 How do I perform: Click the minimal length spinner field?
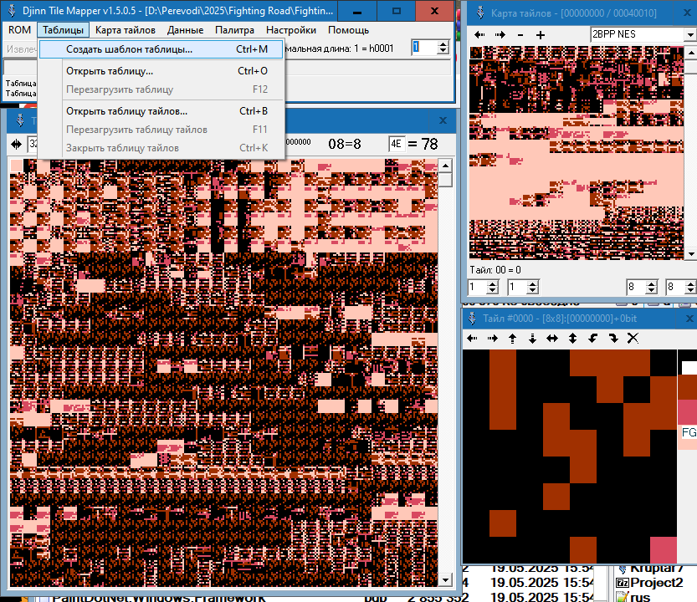424,48
